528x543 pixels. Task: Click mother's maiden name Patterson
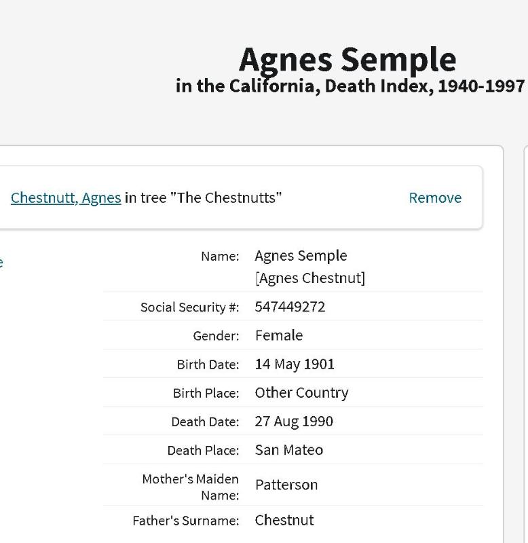click(286, 485)
